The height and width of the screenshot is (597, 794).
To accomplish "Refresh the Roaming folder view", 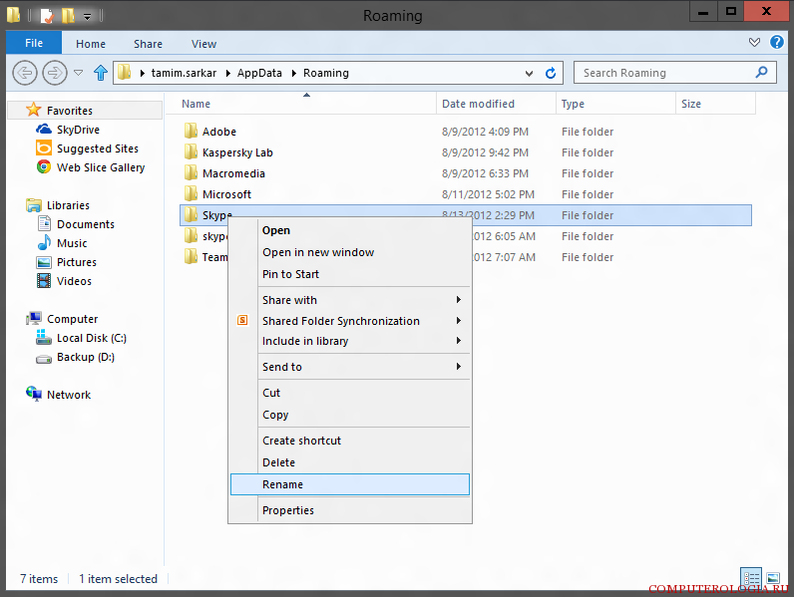I will coord(551,74).
